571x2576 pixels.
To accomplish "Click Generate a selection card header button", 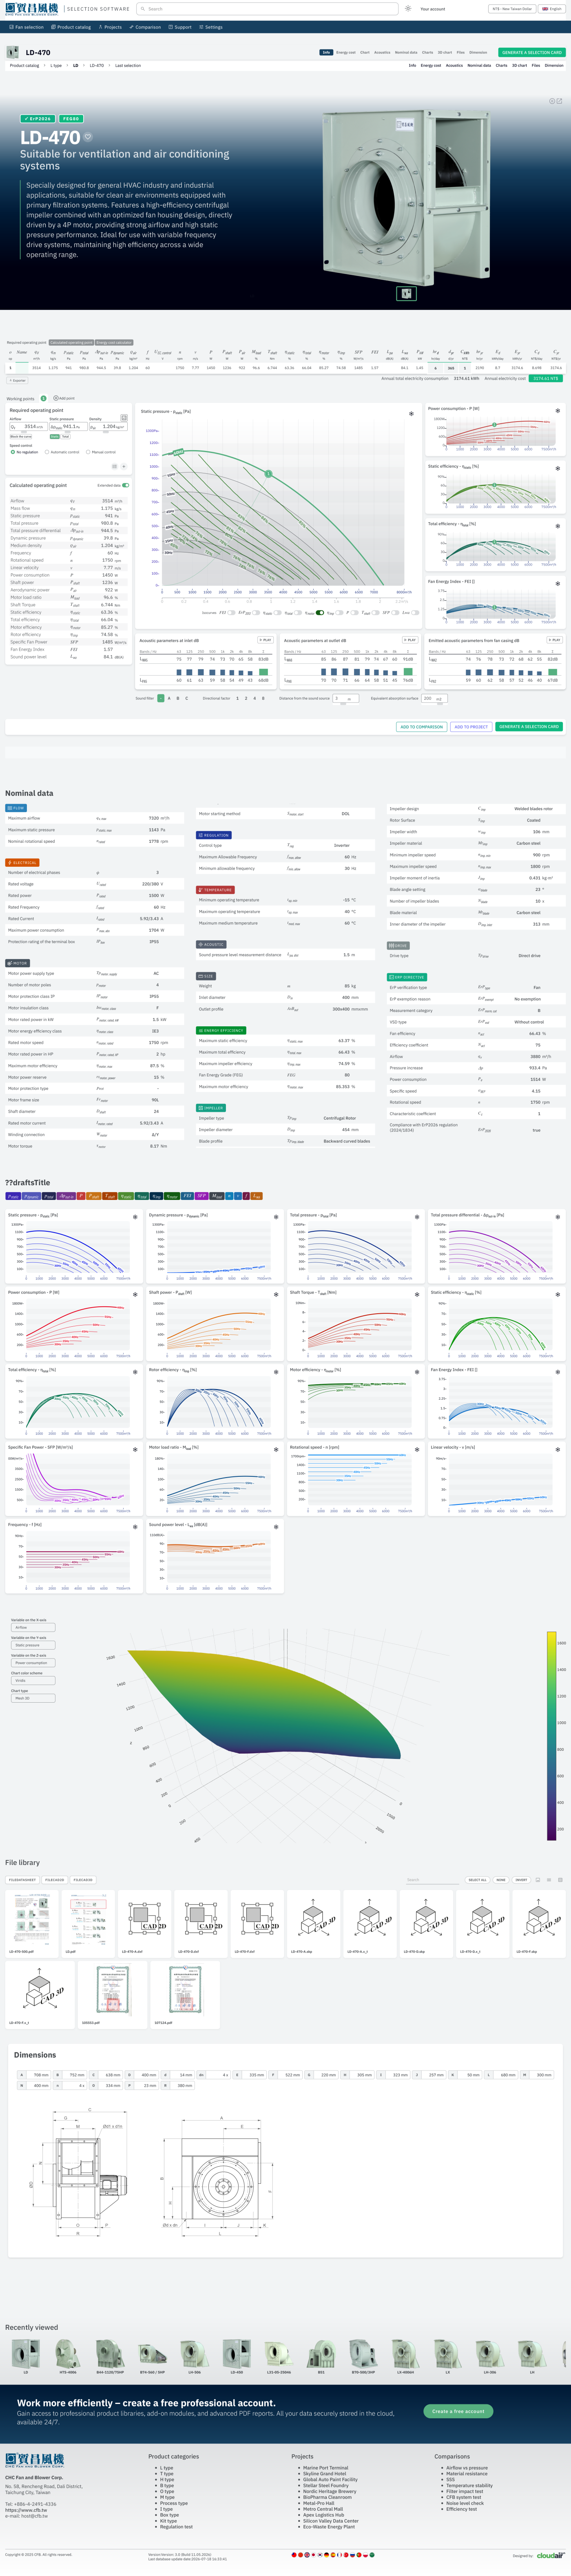I will point(532,52).
